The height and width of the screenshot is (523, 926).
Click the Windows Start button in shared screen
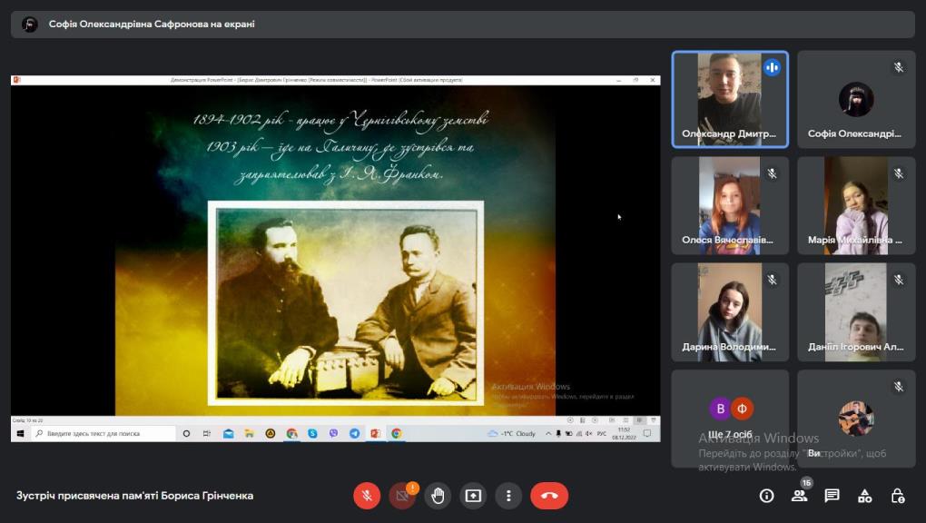coord(19,434)
